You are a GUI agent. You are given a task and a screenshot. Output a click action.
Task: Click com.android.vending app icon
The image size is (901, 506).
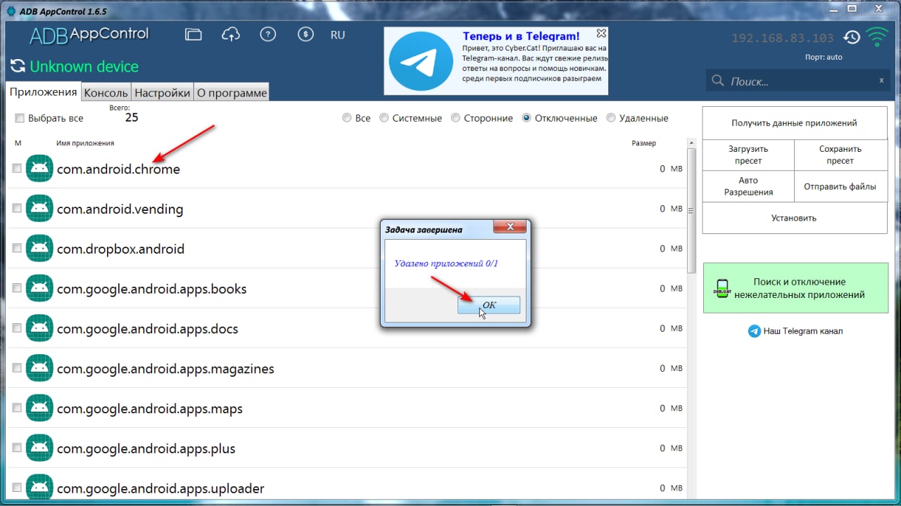(x=39, y=209)
